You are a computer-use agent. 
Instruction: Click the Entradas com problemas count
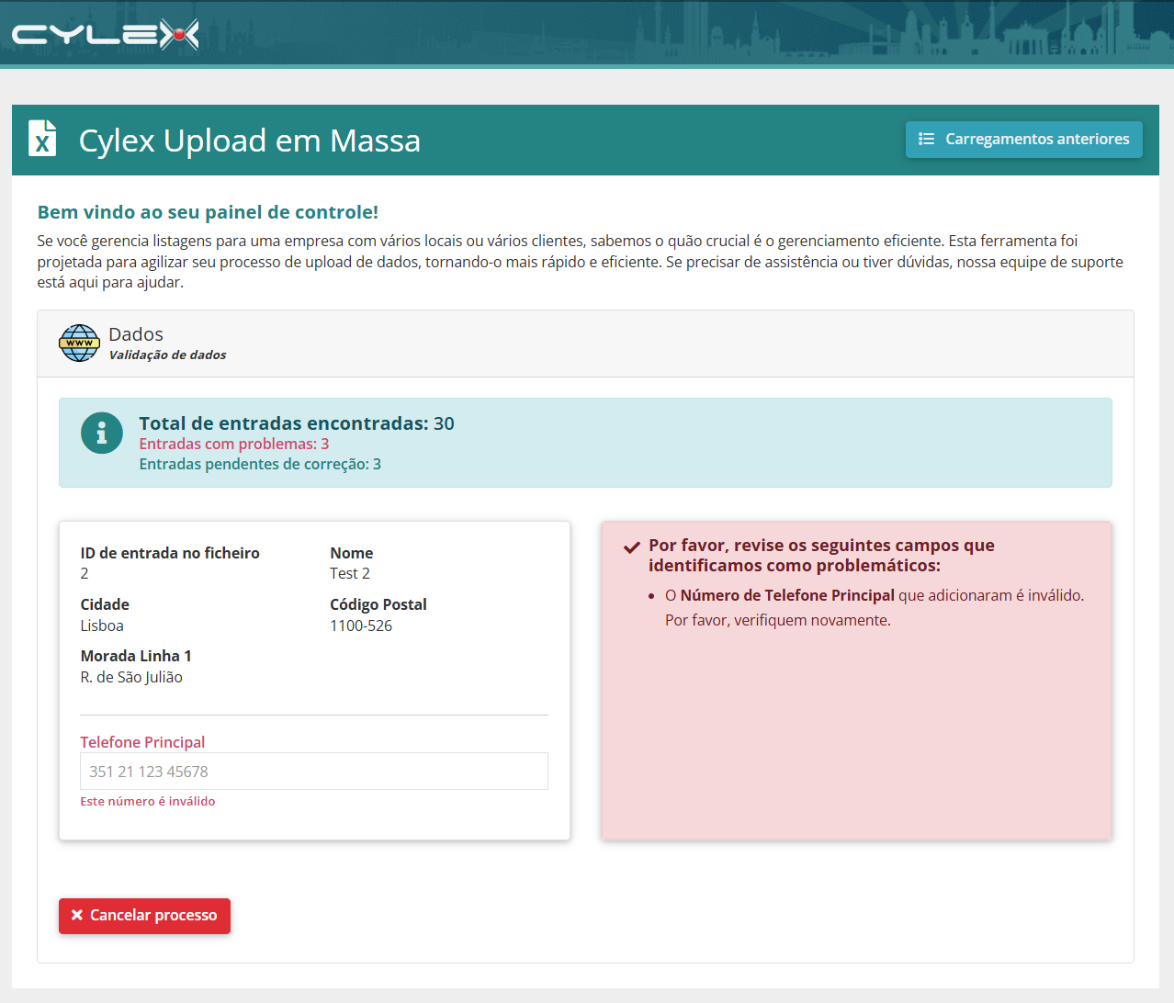point(234,444)
